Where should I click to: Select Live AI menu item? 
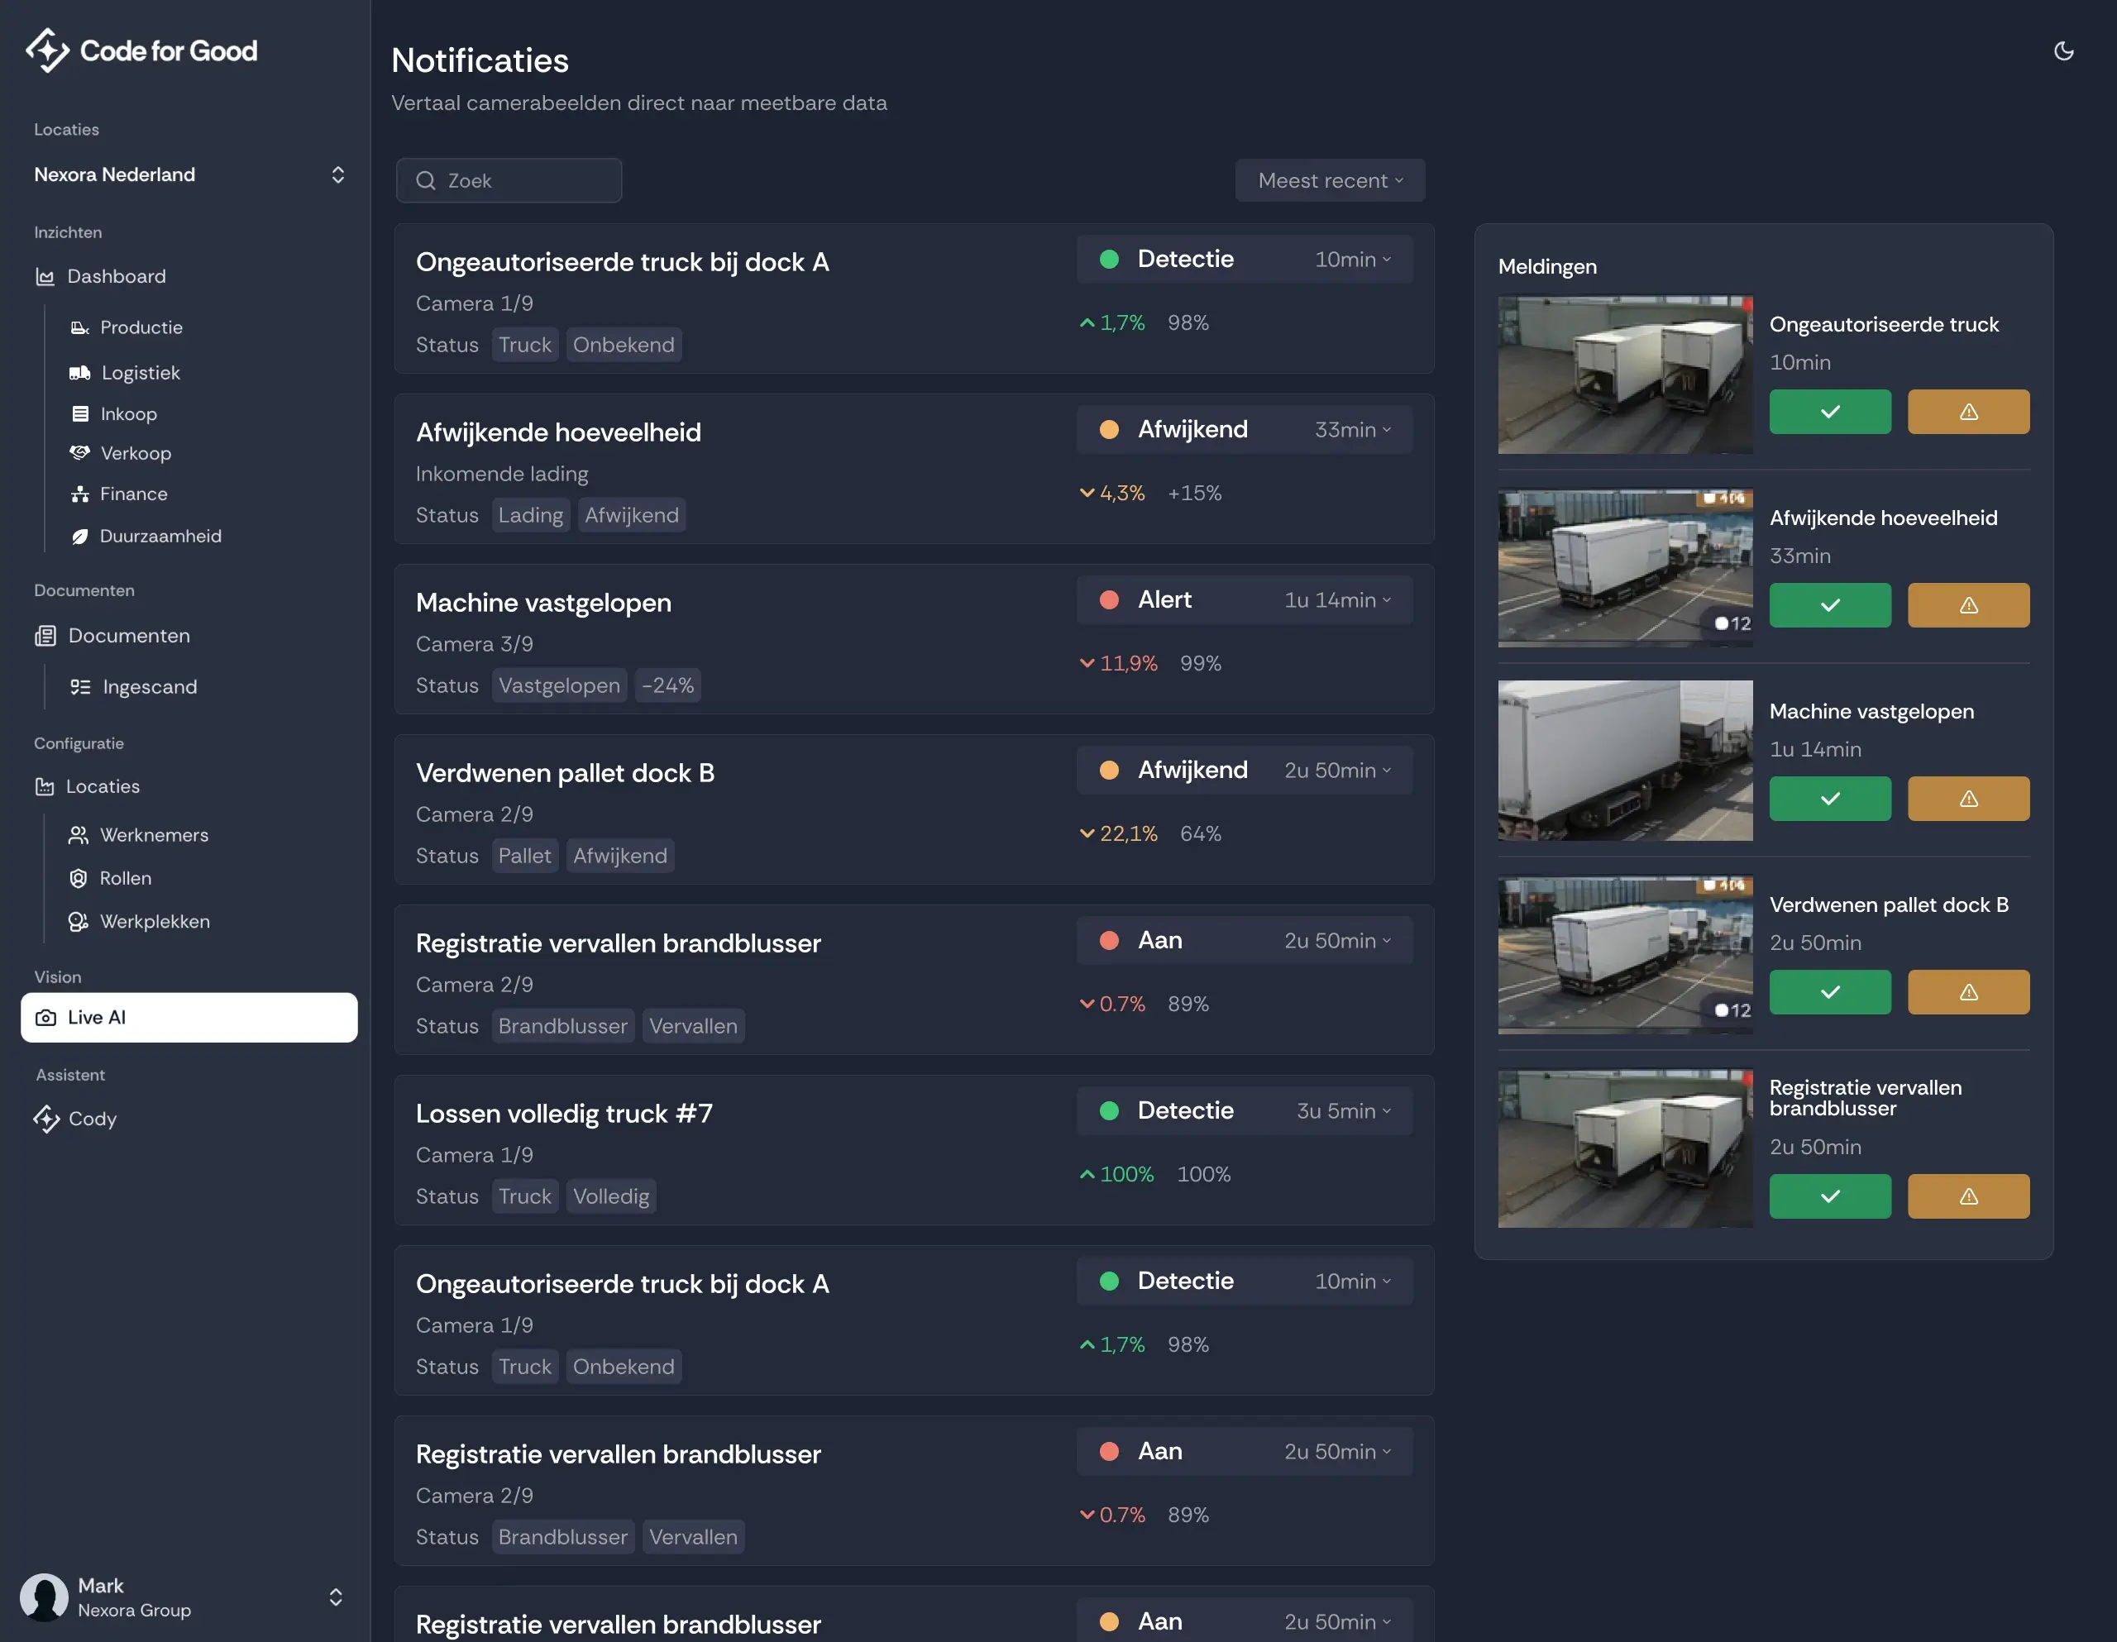coord(188,1018)
